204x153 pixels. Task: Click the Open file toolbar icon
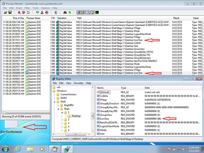click(x=5, y=13)
